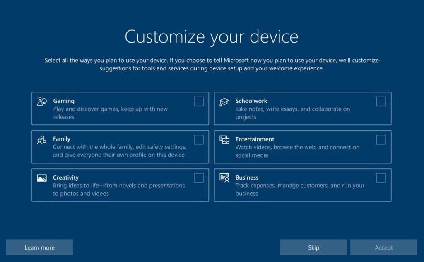
Task: Click the Accept button
Action: coord(383,247)
